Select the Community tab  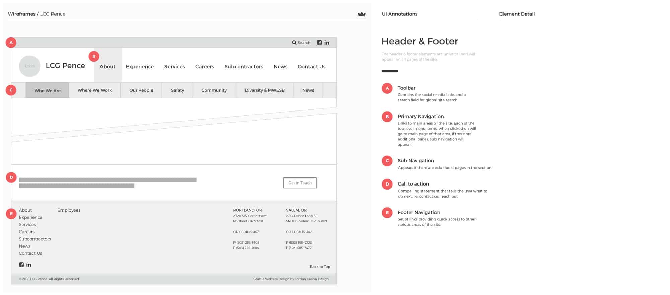(x=214, y=90)
